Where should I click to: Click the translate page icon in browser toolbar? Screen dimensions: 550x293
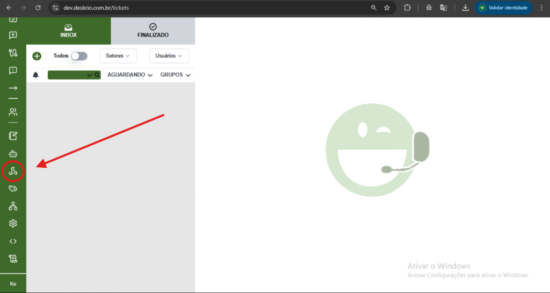(443, 8)
